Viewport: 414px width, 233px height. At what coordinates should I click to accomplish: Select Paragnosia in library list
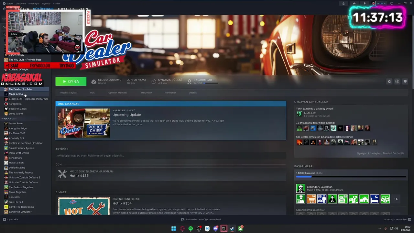click(x=15, y=104)
